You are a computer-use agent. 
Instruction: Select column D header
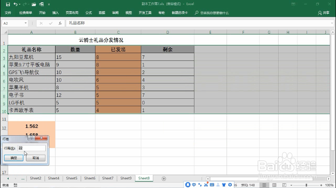tap(168, 32)
